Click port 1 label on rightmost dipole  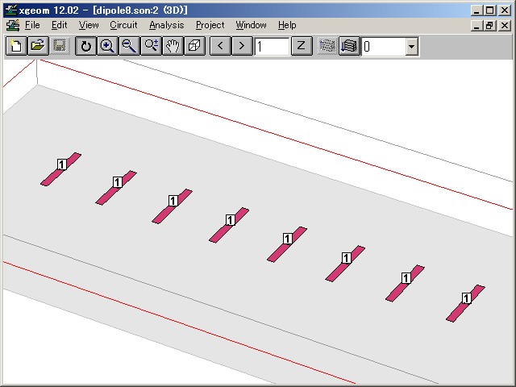(x=466, y=298)
